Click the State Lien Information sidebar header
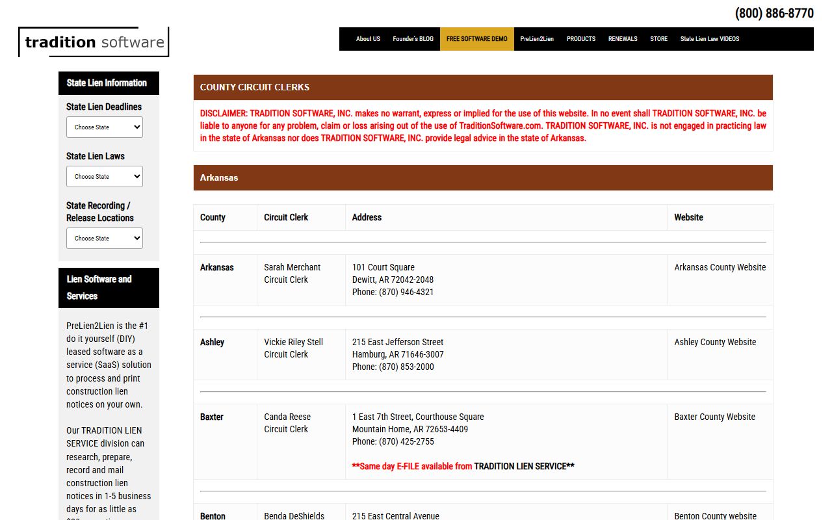832x520 pixels. click(x=107, y=83)
